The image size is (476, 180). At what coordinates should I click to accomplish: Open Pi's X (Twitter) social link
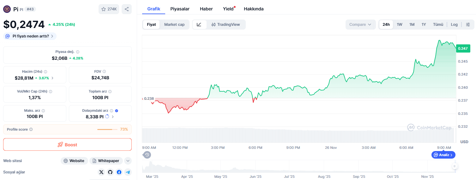pos(101,172)
